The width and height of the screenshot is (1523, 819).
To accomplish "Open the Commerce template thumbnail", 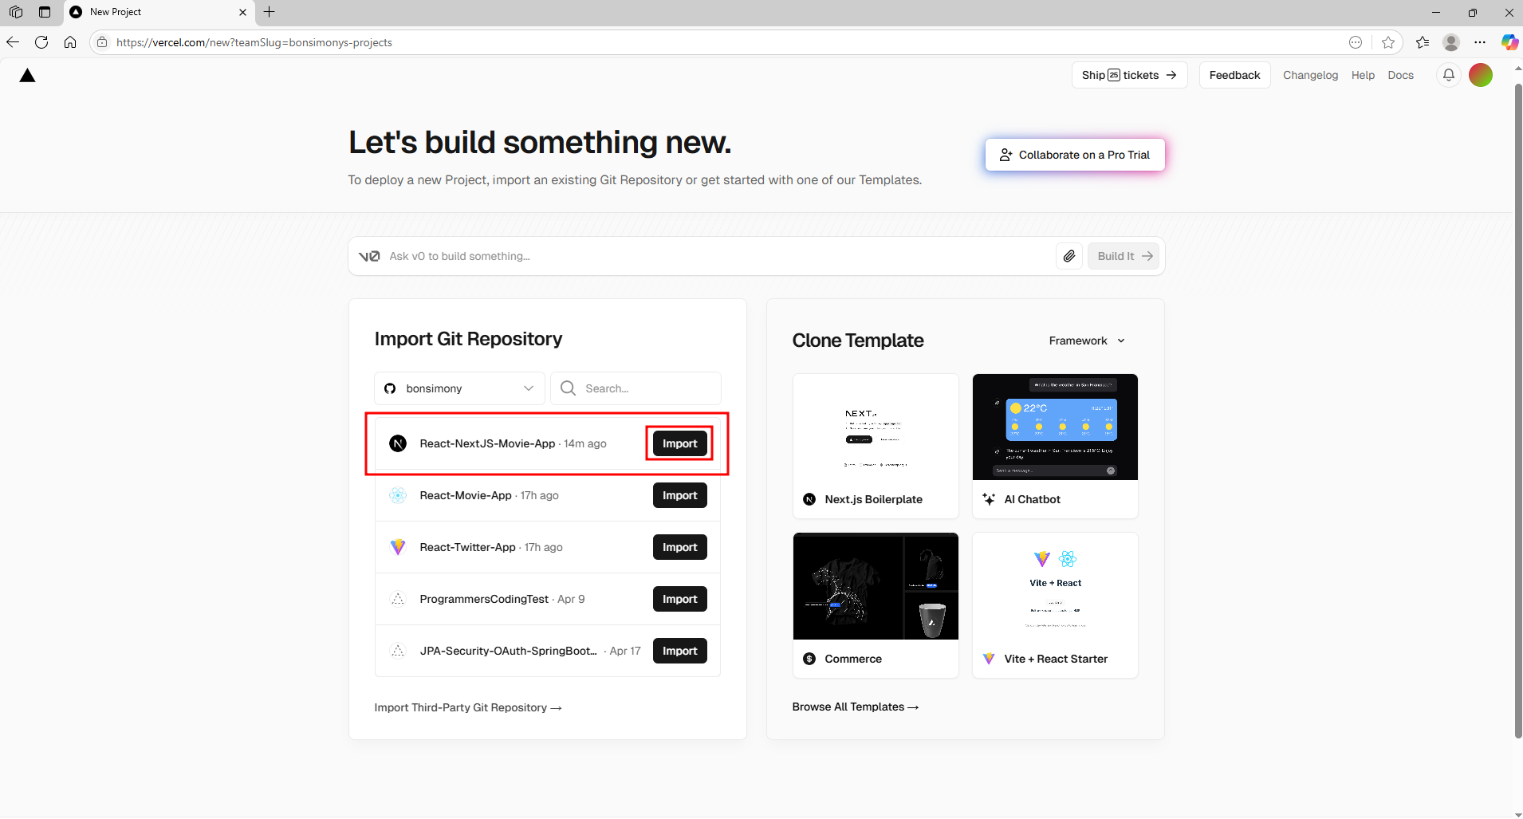I will tap(876, 586).
